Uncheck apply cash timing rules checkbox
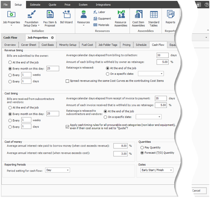This screenshot has width=210, height=198. tap(68, 126)
